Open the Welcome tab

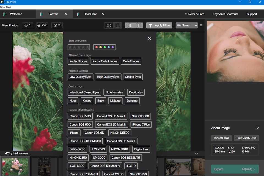16,14
